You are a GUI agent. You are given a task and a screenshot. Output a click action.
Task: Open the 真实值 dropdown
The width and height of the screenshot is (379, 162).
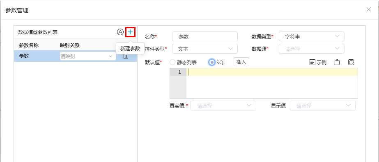click(223, 106)
